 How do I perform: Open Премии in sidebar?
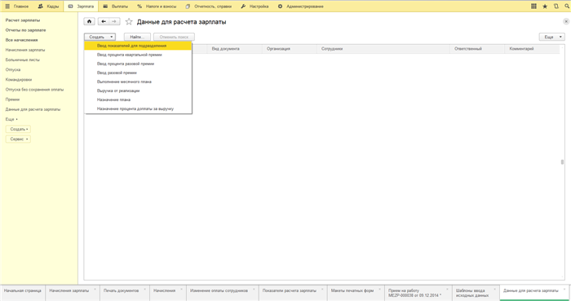click(12, 100)
